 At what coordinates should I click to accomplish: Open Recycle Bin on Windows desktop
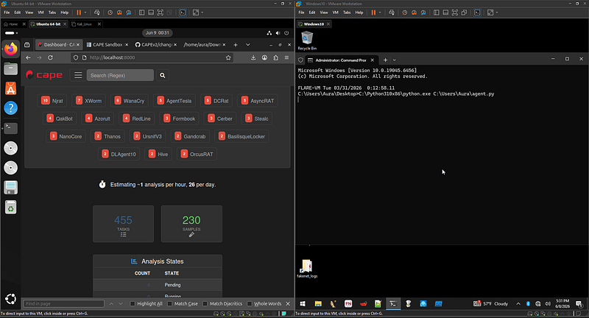(x=307, y=40)
